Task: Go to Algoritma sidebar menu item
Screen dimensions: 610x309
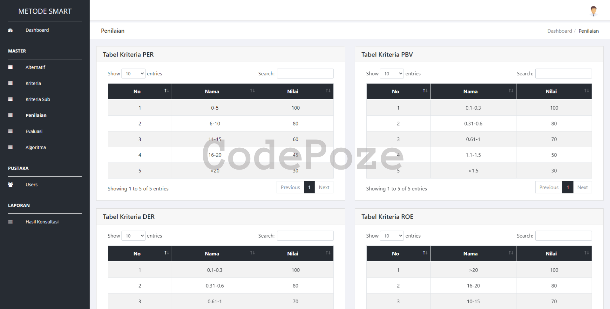Action: point(36,147)
